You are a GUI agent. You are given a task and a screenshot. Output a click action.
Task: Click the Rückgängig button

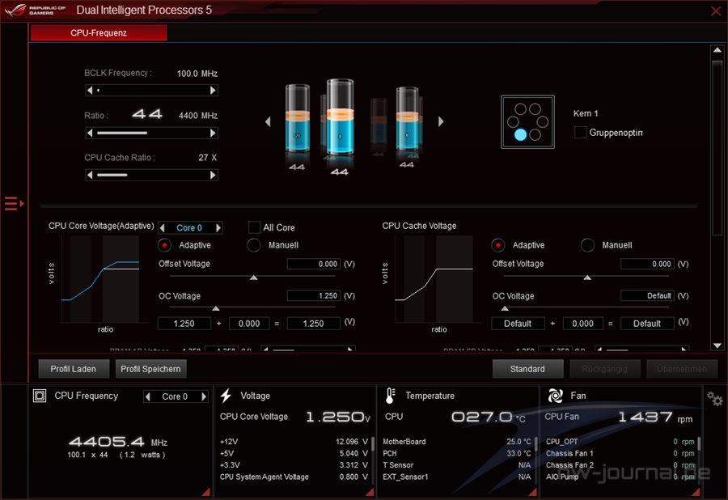604,369
